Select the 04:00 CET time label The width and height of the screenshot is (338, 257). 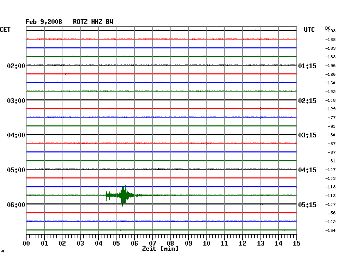(16, 135)
